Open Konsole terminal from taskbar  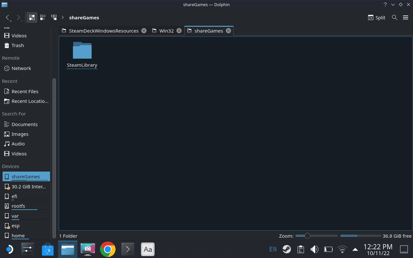[128, 249]
